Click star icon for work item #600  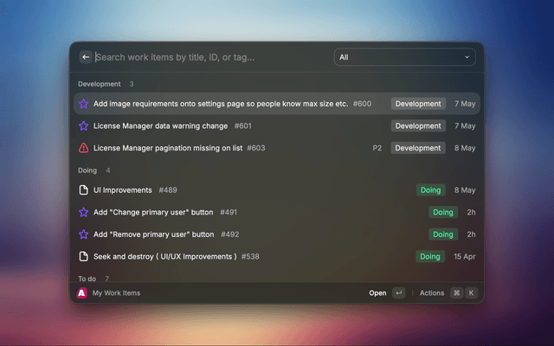click(83, 104)
